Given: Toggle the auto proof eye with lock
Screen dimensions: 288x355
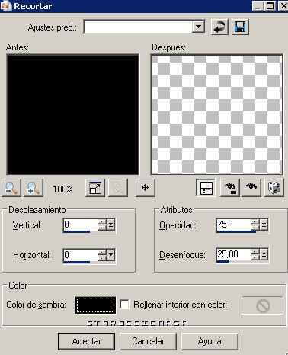Looking at the screenshot, I should coord(230,188).
